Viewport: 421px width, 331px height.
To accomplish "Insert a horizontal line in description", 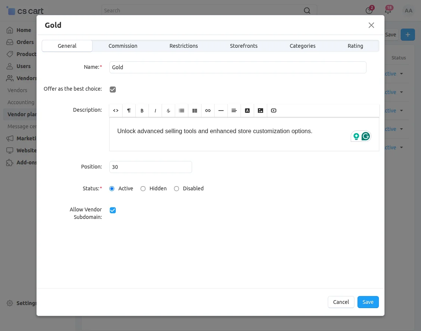I will pos(221,110).
